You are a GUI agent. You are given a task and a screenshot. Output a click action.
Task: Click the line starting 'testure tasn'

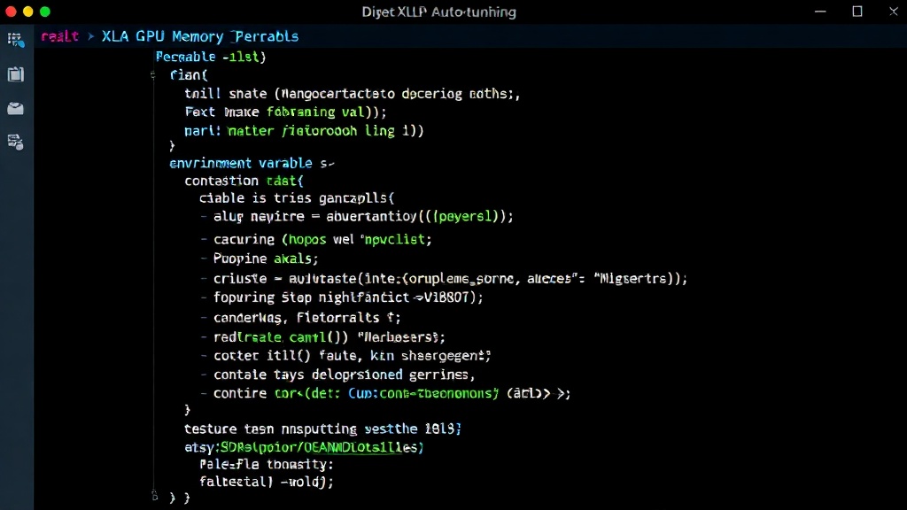(322, 429)
